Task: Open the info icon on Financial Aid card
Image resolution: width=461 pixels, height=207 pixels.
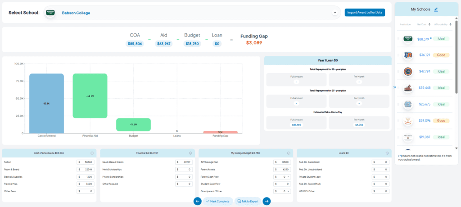Action: pyautogui.click(x=190, y=153)
